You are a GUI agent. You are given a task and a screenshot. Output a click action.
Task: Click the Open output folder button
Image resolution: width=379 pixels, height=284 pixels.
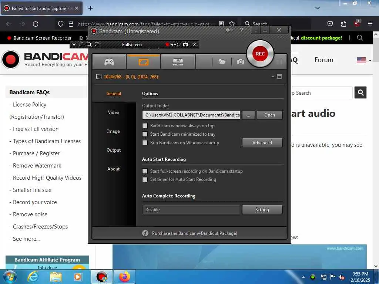pyautogui.click(x=269, y=115)
